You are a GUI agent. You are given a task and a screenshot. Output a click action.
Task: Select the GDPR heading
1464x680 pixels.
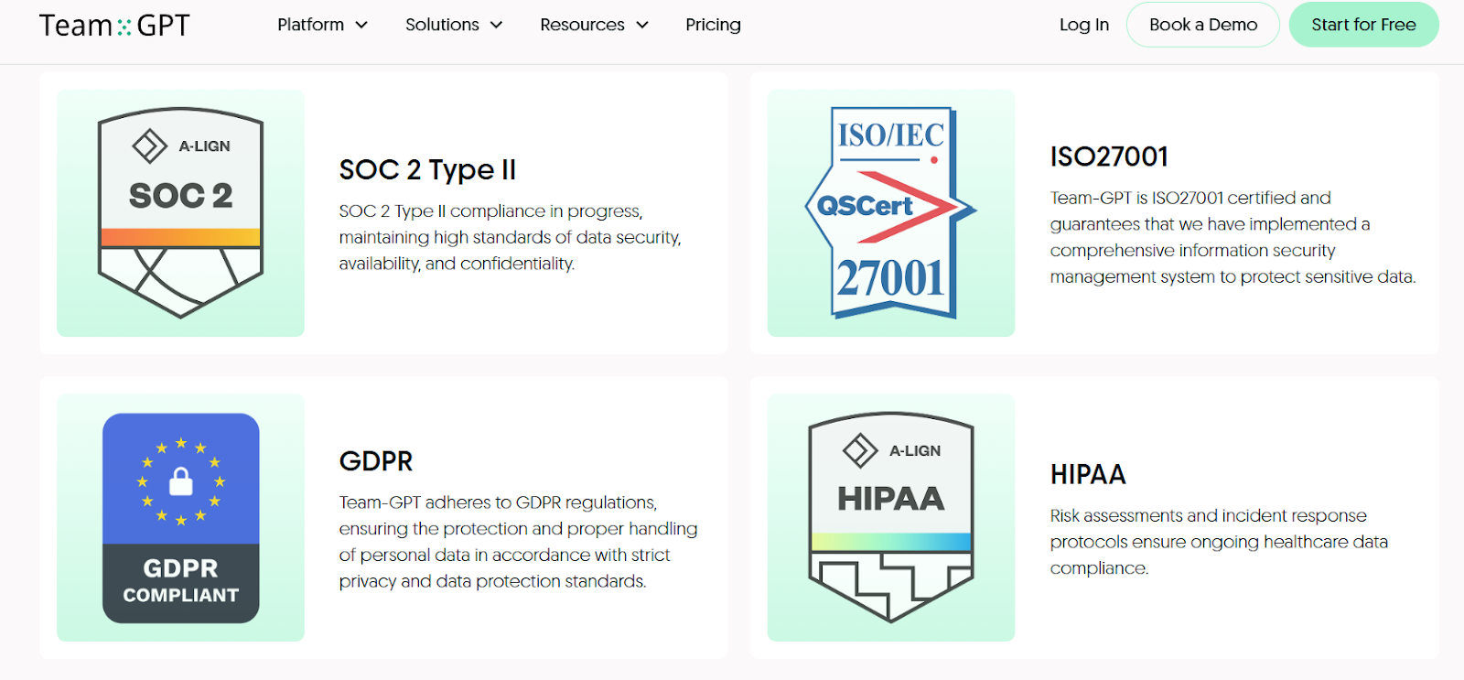coord(376,460)
